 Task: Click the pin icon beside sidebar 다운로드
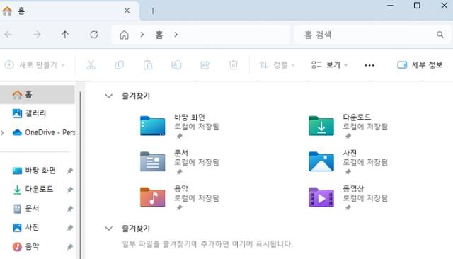coord(69,190)
